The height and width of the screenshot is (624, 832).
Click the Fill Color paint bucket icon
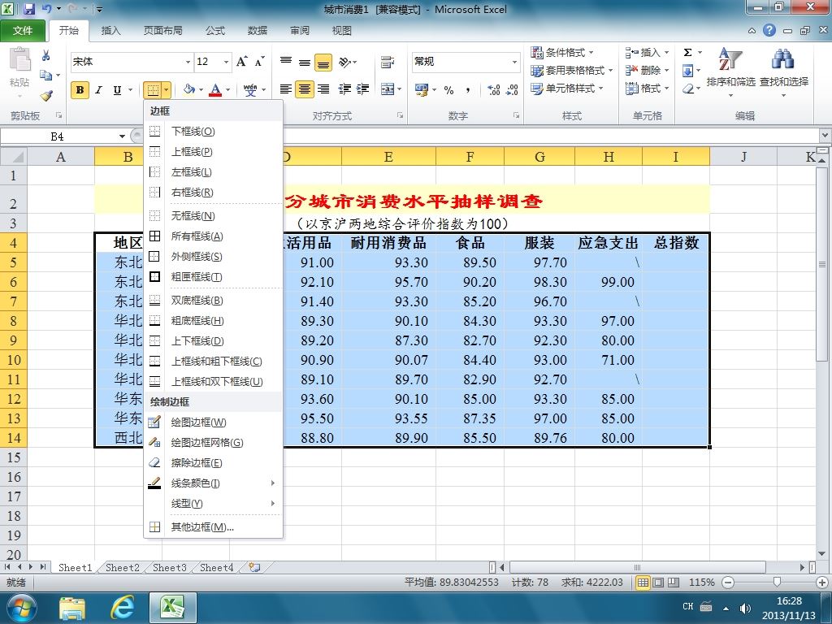[188, 89]
